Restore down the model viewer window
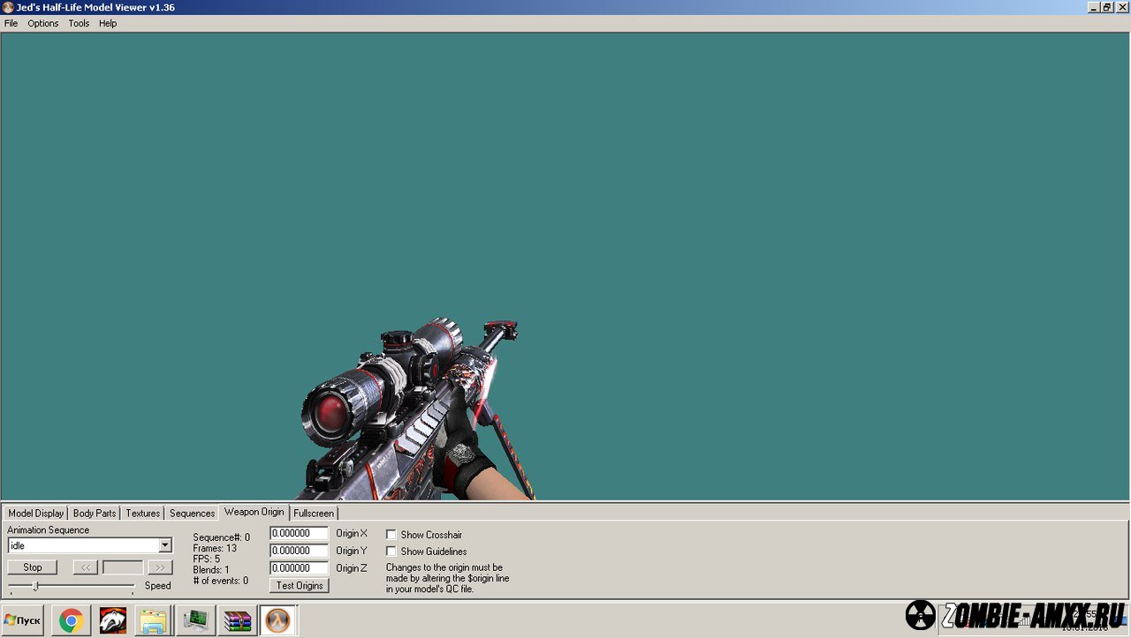The height and width of the screenshot is (638, 1131). pos(1107,7)
